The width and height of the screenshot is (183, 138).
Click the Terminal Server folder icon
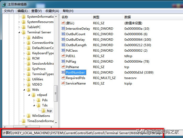(x=24, y=32)
